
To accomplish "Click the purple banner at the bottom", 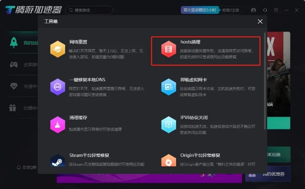I will pyautogui.click(x=149, y=178).
